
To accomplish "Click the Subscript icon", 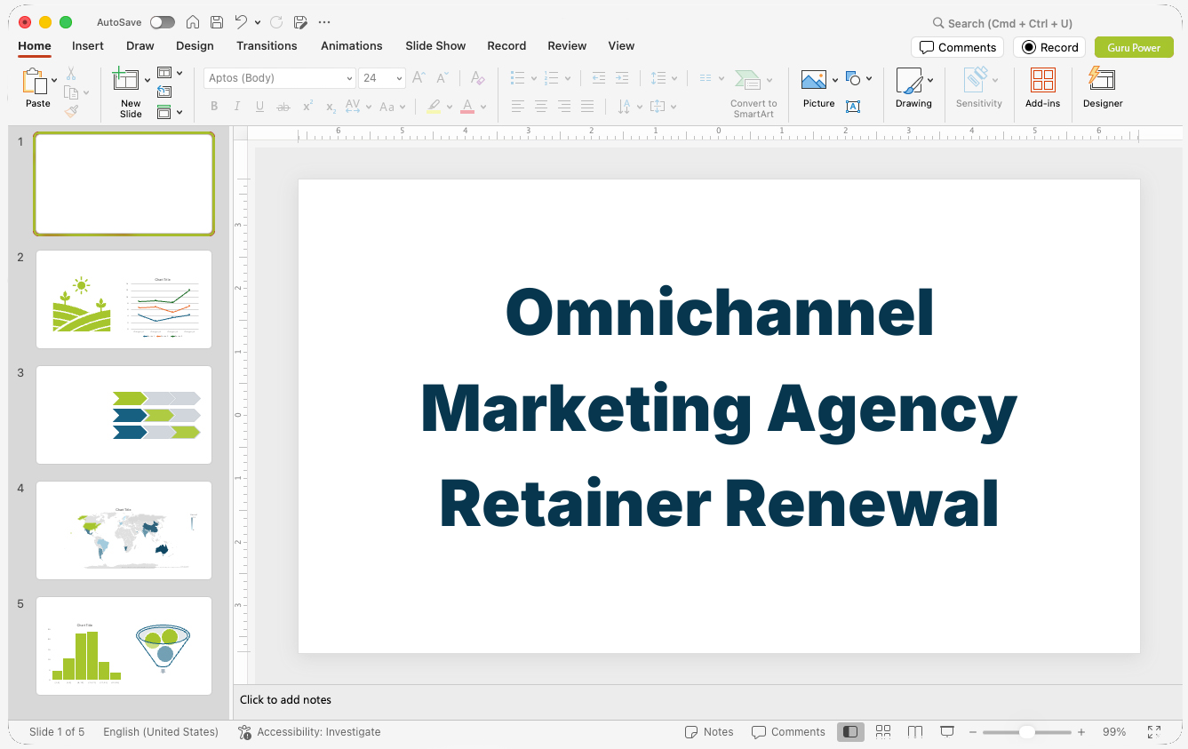I will 331,107.
